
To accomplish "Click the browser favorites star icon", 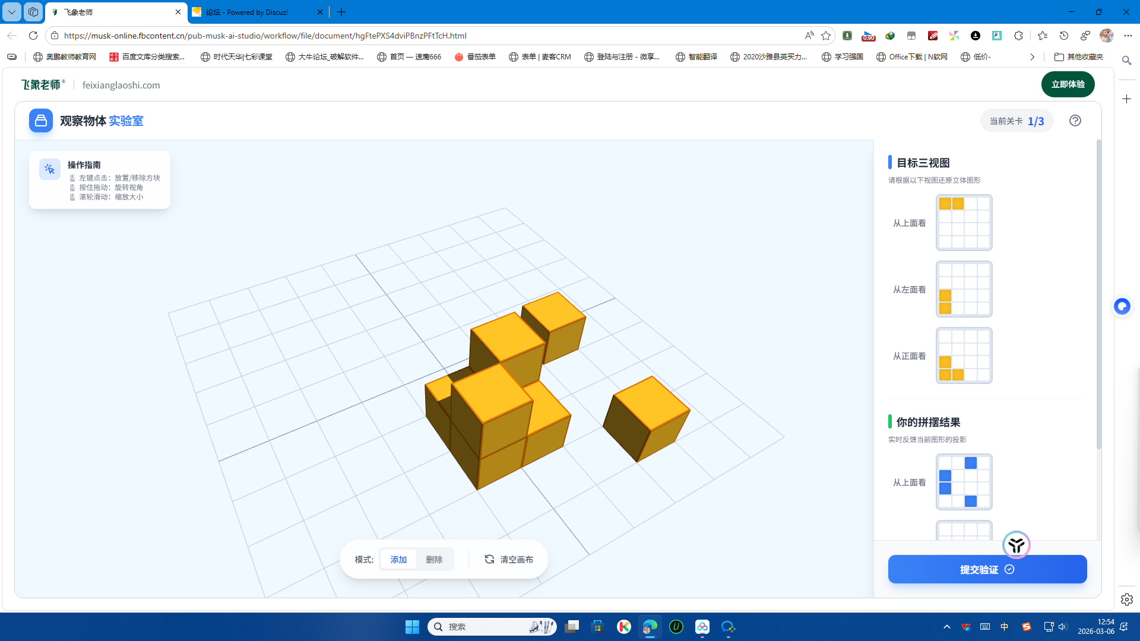I will 826,36.
